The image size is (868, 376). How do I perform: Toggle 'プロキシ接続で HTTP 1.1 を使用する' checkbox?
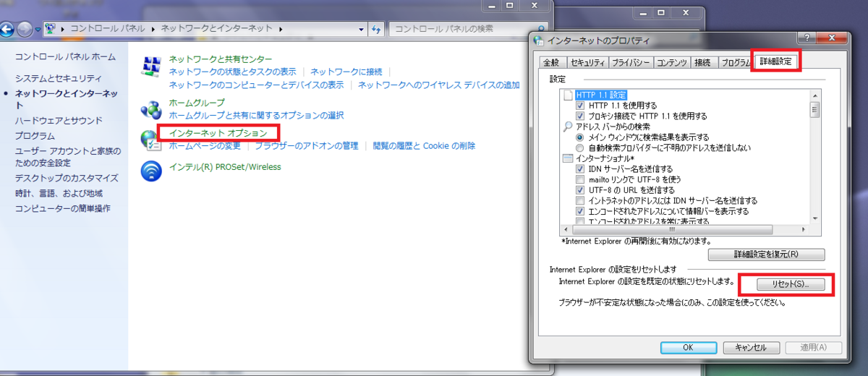pos(580,116)
